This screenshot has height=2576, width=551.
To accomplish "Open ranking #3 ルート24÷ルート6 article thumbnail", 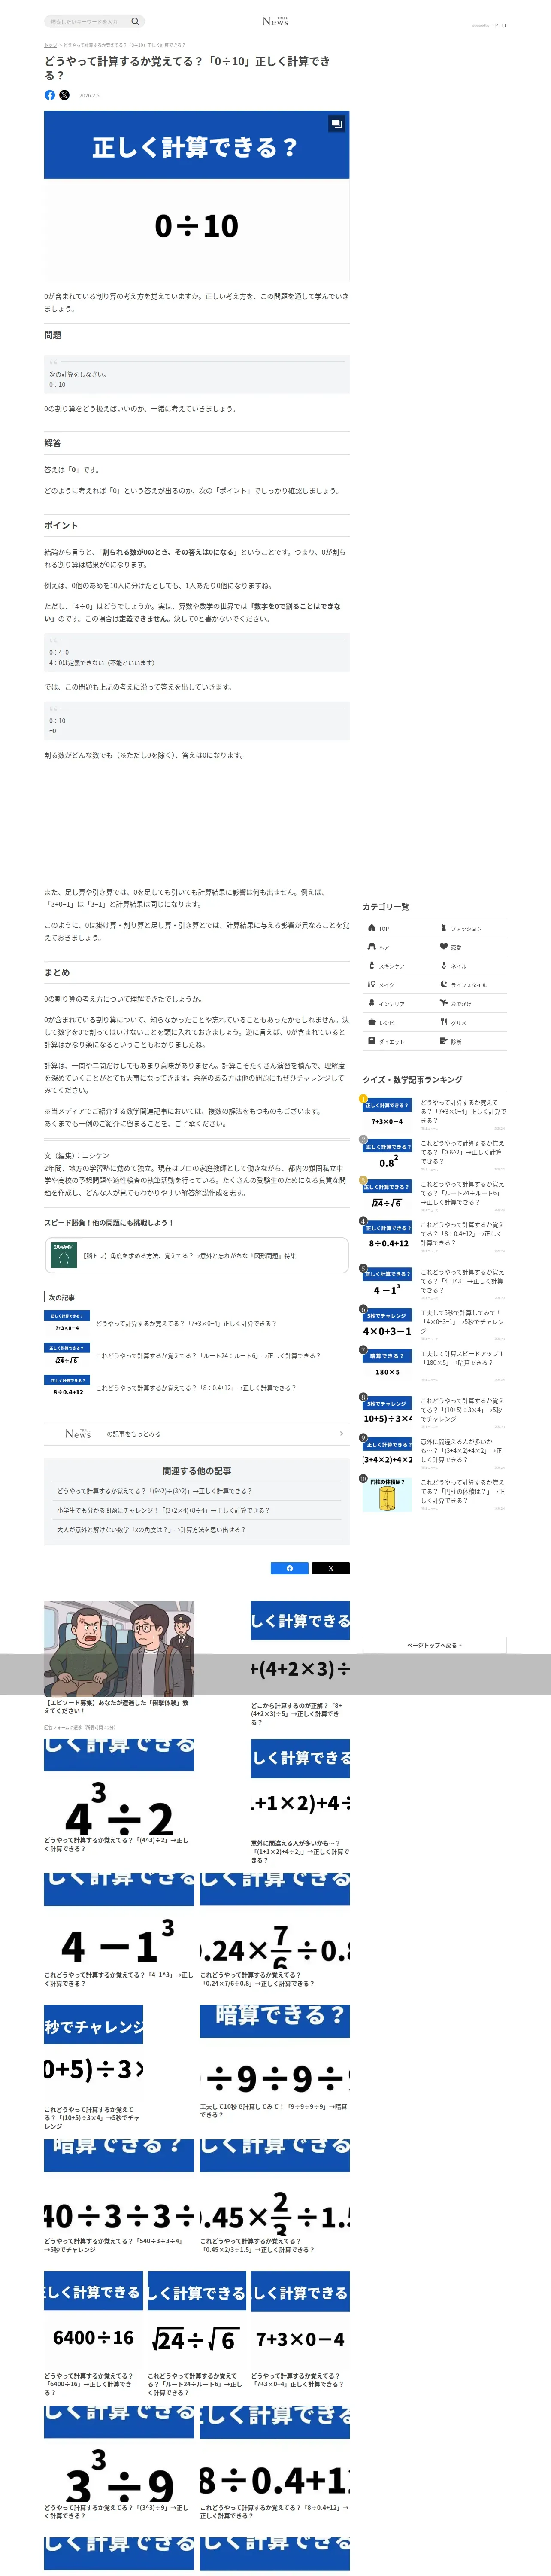I will click(387, 1196).
